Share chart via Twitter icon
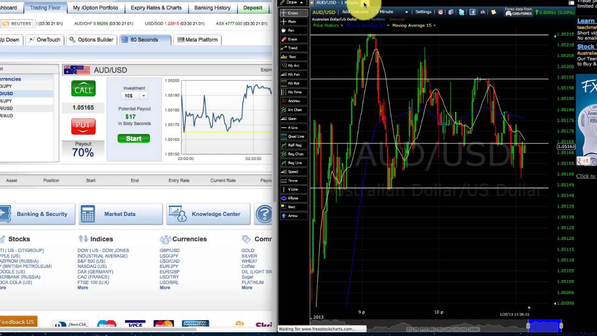The image size is (597, 336). 462,12
